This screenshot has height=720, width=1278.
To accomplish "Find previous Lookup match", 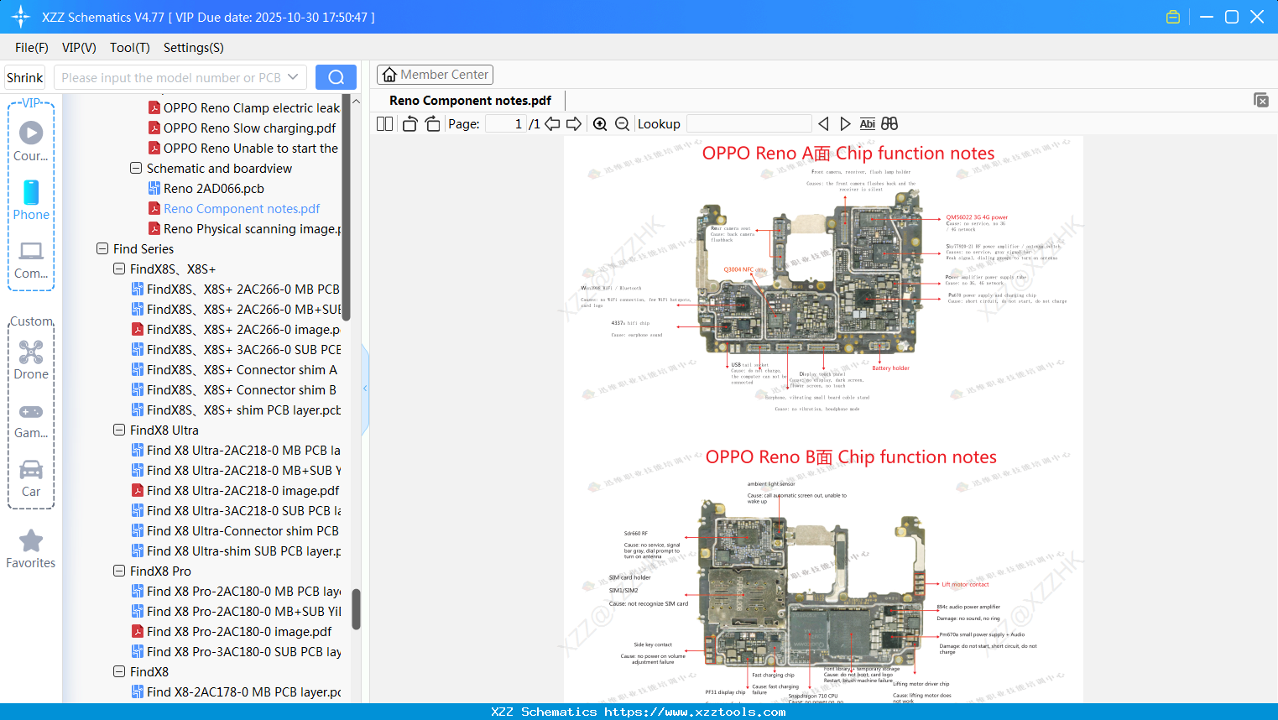I will coord(823,123).
